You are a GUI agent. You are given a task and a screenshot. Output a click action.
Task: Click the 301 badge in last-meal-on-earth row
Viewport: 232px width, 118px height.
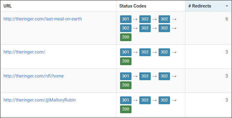tap(125, 19)
